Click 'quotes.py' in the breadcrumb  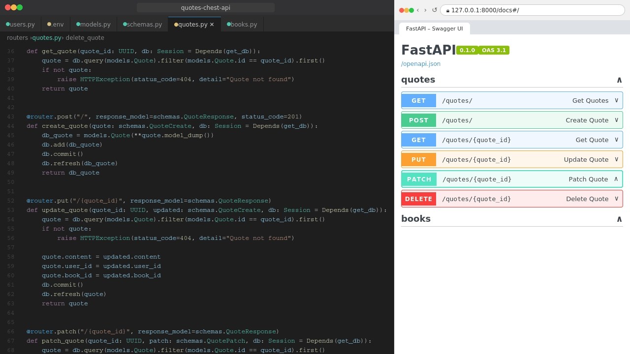[x=47, y=38]
